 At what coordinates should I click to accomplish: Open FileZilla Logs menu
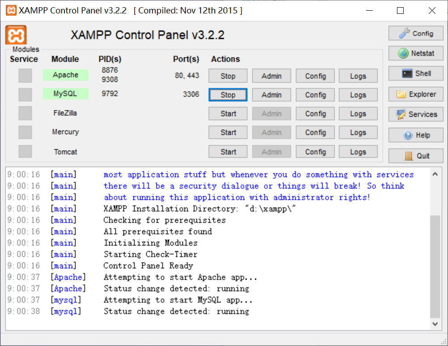(x=358, y=114)
